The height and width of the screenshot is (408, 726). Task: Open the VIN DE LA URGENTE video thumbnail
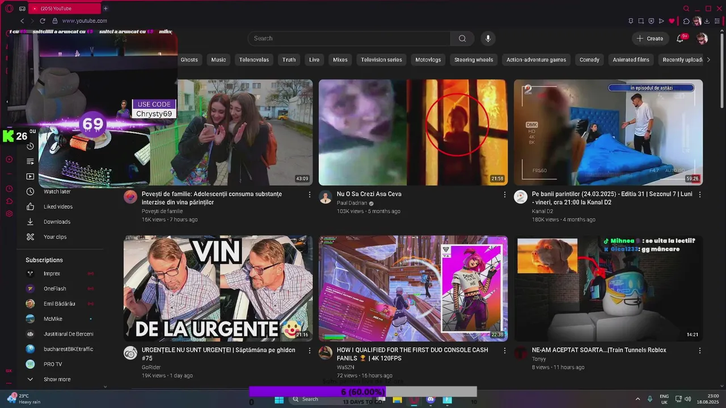pos(218,288)
